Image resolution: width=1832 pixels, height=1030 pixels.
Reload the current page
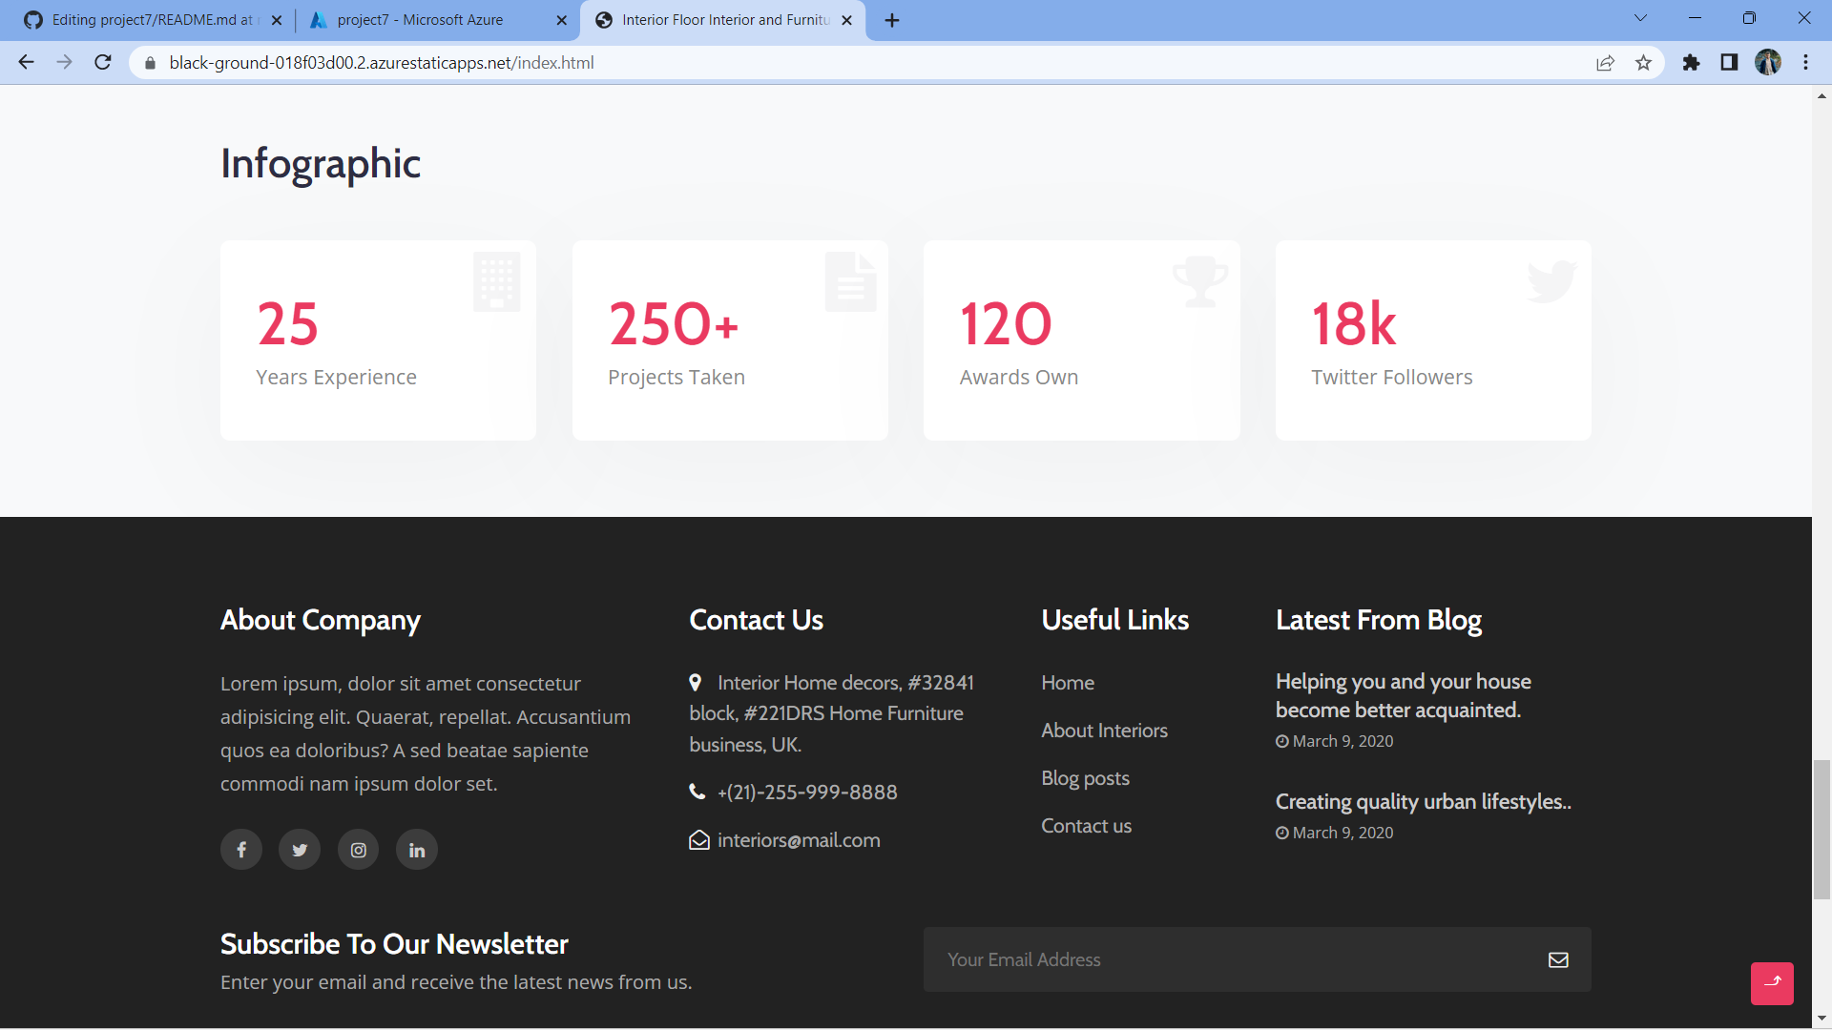click(x=103, y=63)
